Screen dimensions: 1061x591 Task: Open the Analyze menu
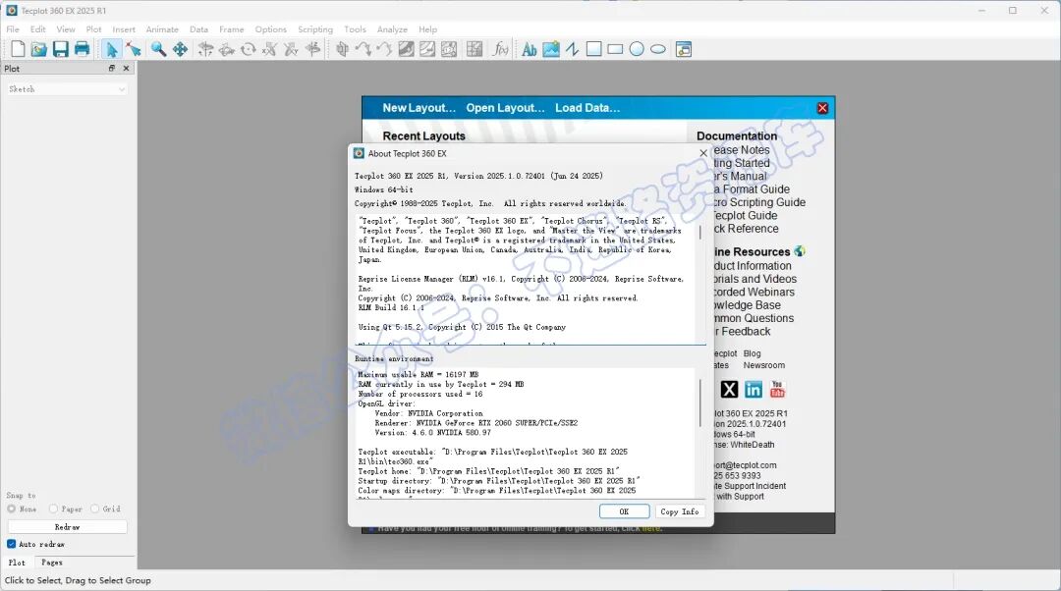tap(392, 29)
